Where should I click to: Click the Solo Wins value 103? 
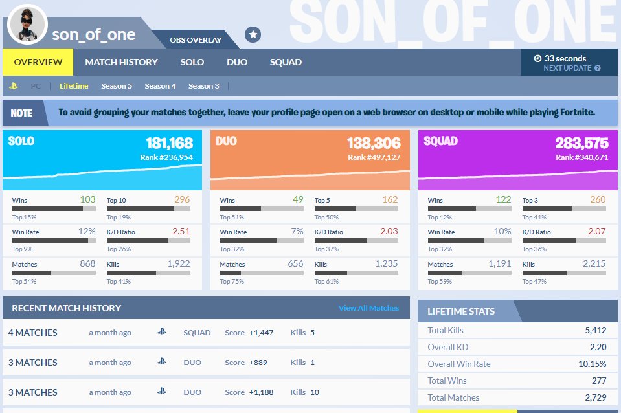coord(87,199)
